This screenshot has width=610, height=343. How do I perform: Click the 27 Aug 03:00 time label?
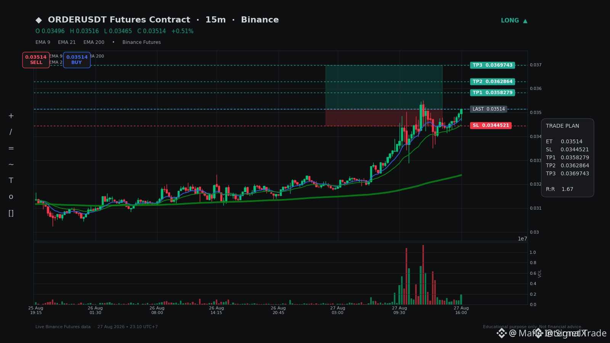338,311
